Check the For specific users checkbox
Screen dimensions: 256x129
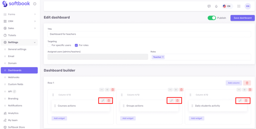click(x=49, y=45)
